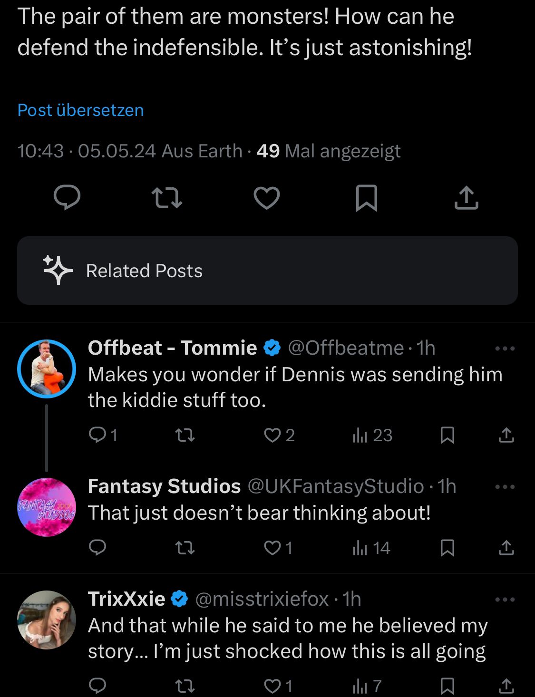This screenshot has width=535, height=697.
Task: Share the Fantasy Studios reply
Action: [506, 548]
